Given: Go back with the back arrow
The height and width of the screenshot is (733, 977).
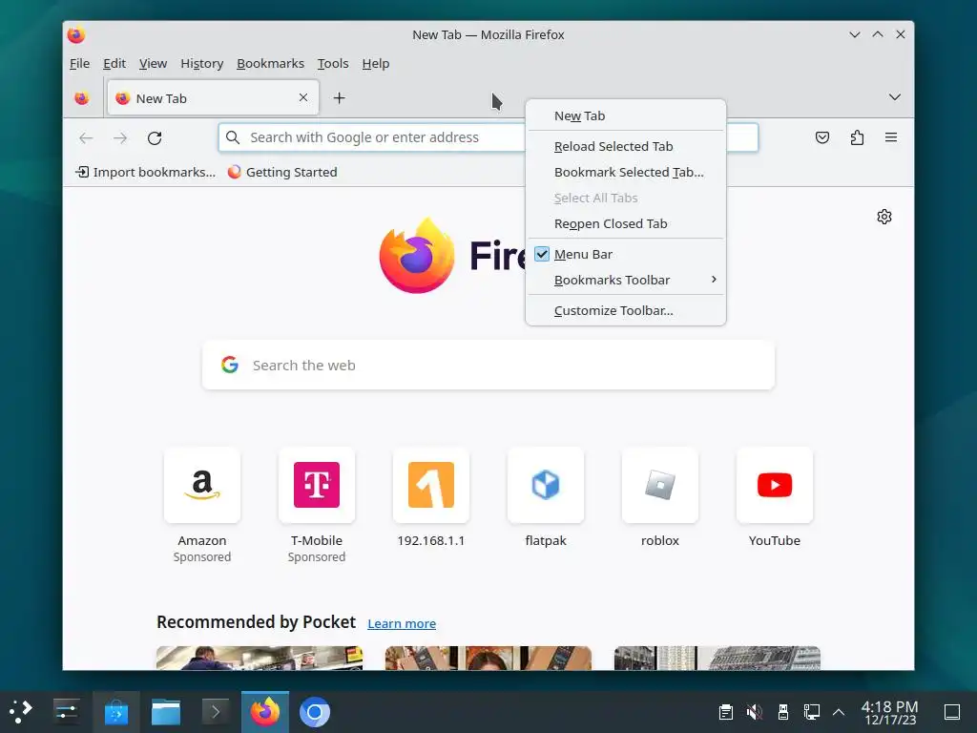Looking at the screenshot, I should click(x=86, y=137).
